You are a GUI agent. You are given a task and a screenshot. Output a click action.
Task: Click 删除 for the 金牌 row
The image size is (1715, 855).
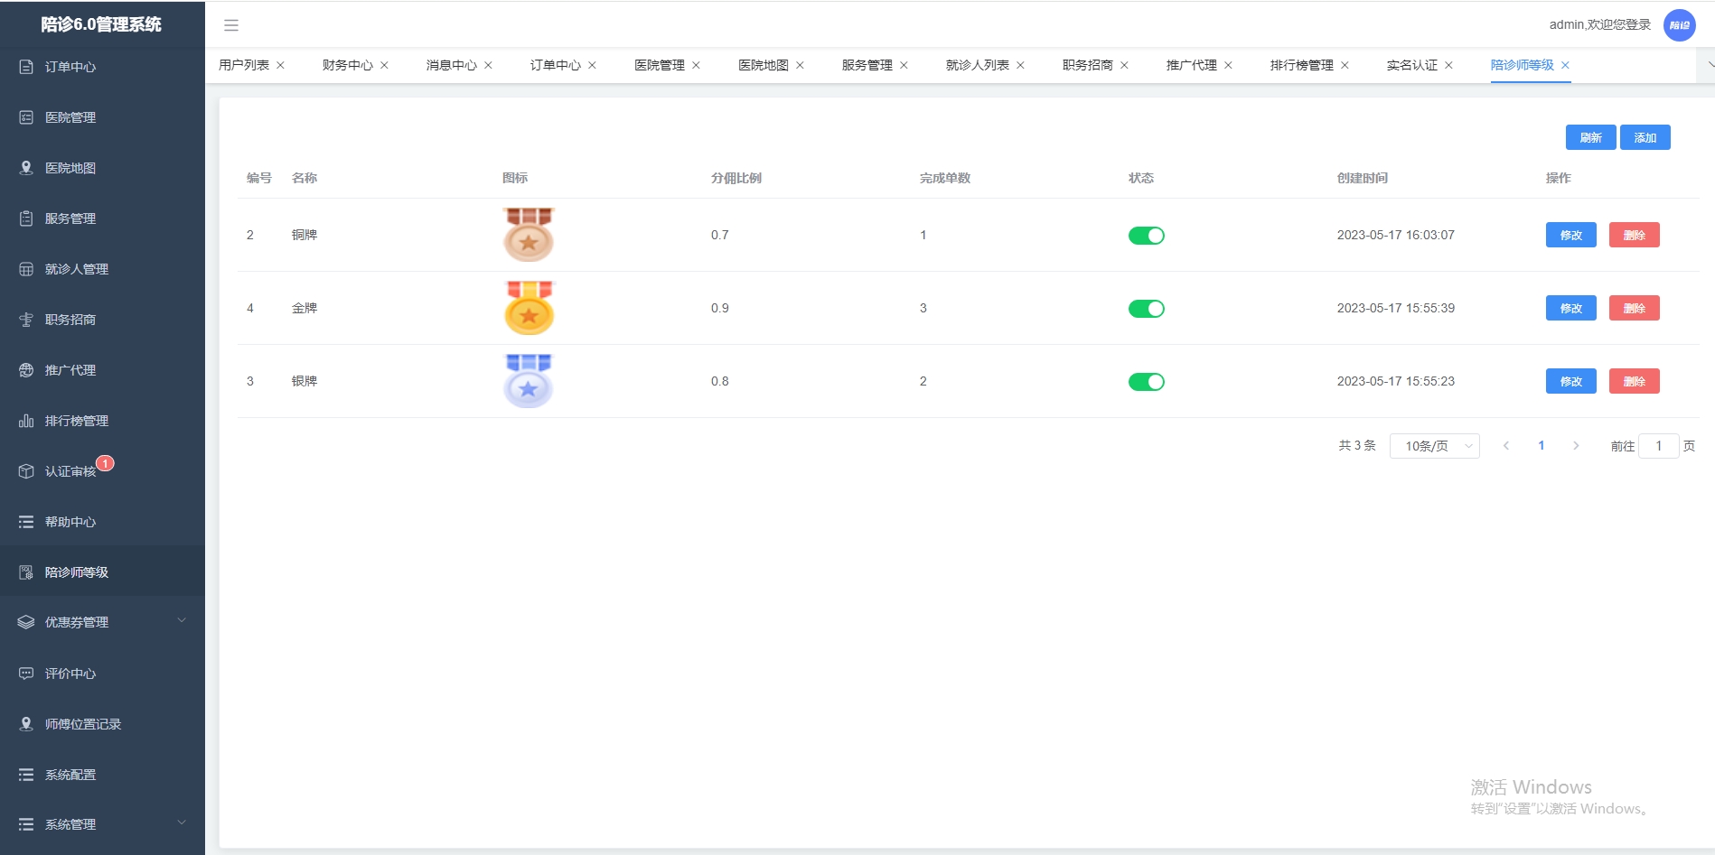tap(1635, 308)
